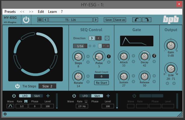Toggle the second modulator power button
This screenshot has width=185, height=120.
point(74,96)
